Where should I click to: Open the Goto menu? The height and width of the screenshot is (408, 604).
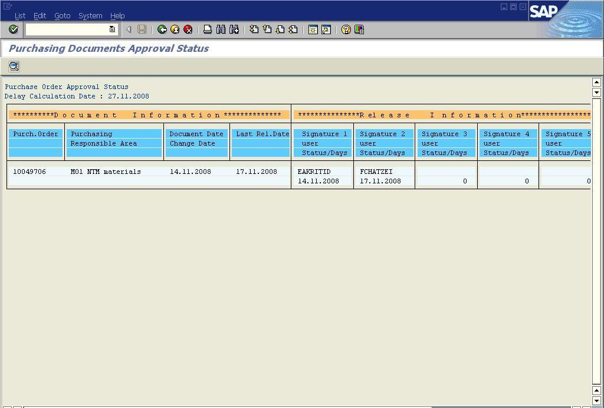point(62,16)
